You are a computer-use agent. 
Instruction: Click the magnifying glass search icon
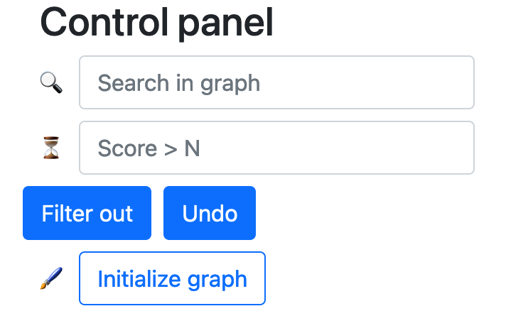51,82
